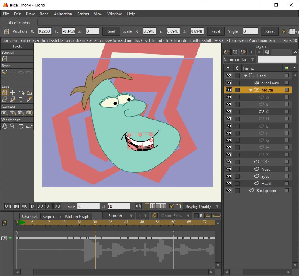The width and height of the screenshot is (299, 276).
Task: Click the Play button in playback controls
Action: [x=33, y=206]
